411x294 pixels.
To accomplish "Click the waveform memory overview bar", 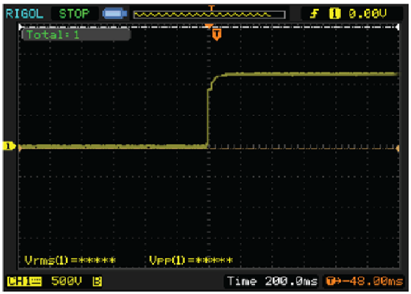I will point(209,15).
